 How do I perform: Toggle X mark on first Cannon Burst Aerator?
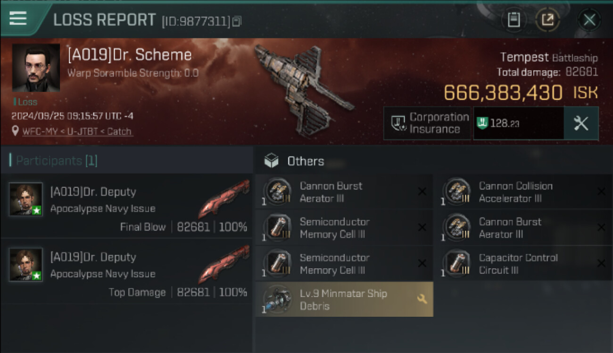tap(422, 192)
